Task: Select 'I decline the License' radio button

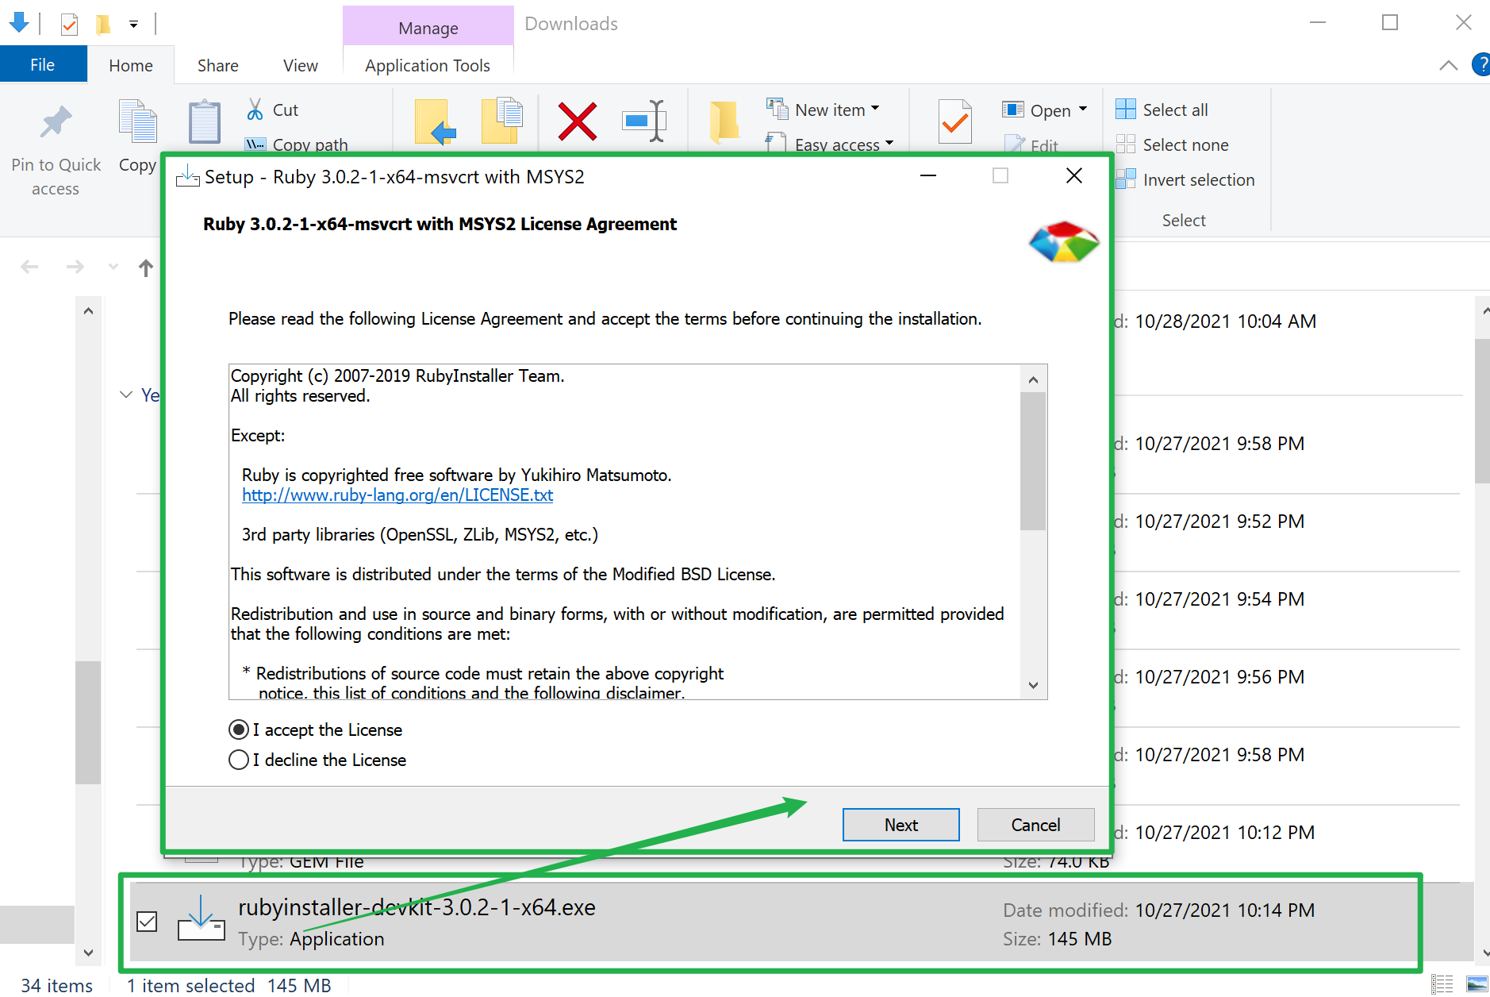Action: (239, 760)
